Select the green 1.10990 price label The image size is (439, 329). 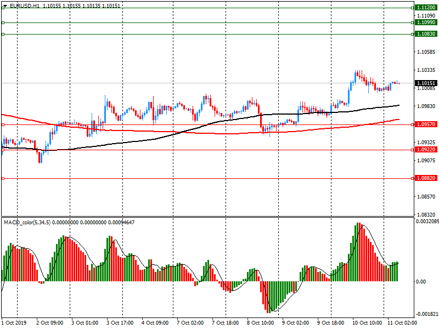tap(426, 22)
